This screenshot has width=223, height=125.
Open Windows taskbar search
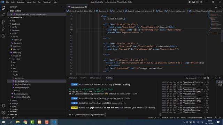[10, 122]
